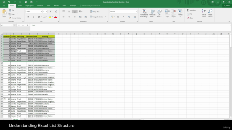The image size is (232, 130).
Task: Undo the last action
Action: tap(9, 2)
